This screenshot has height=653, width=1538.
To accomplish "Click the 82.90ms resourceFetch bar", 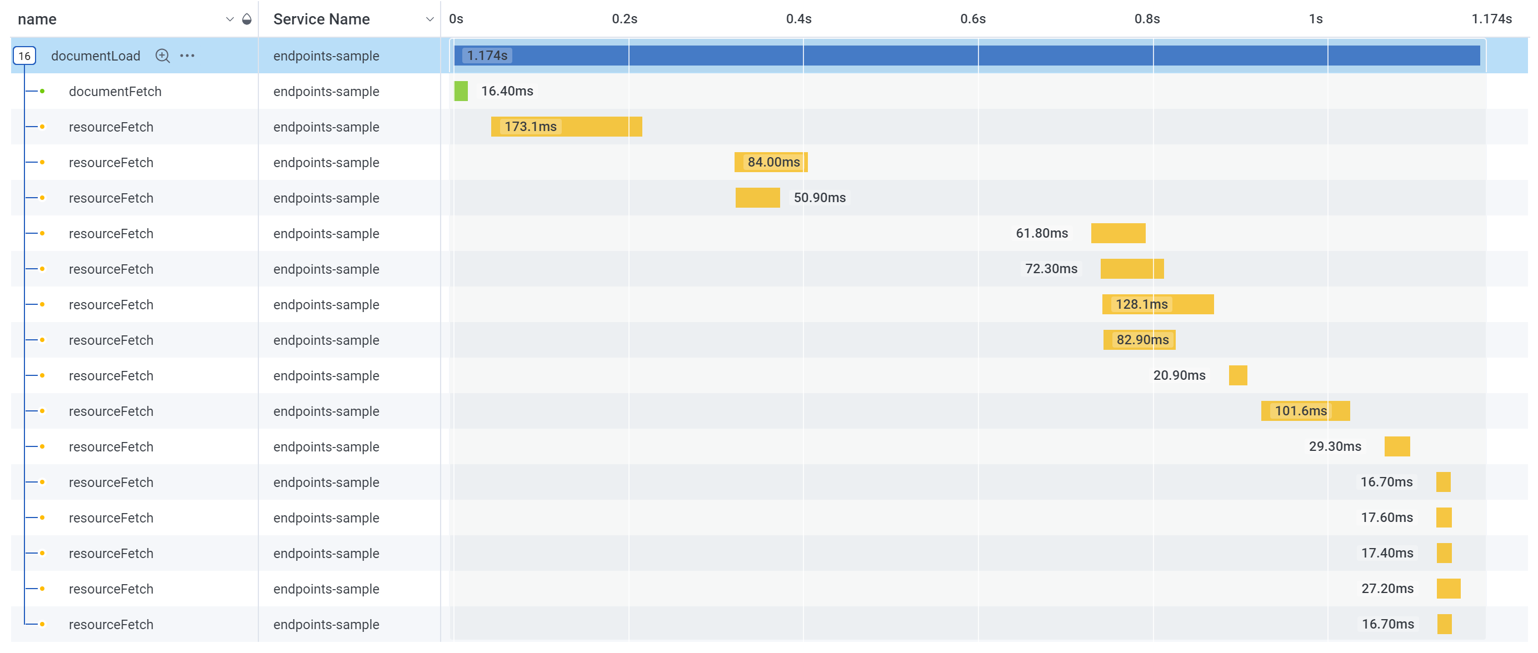I will pyautogui.click(x=1139, y=340).
